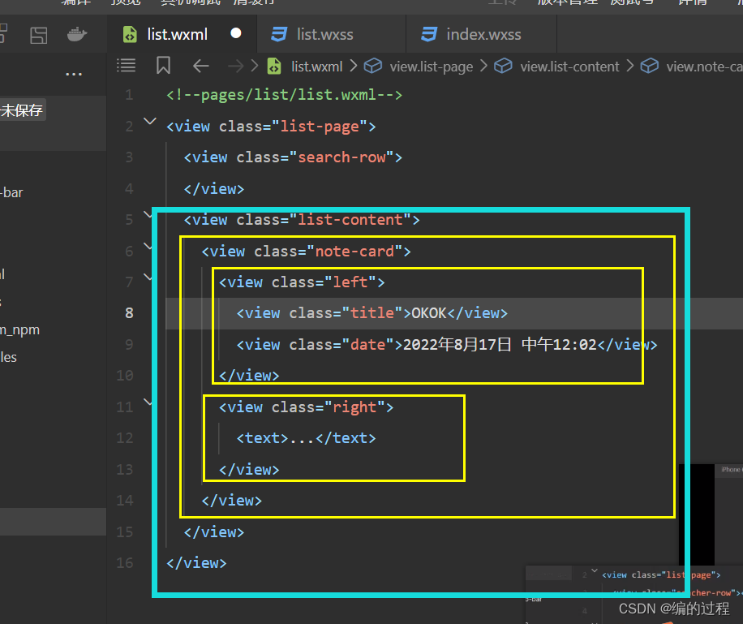Click the date text 2022年8月17日
Viewport: 743px width, 624px height.
coord(457,344)
